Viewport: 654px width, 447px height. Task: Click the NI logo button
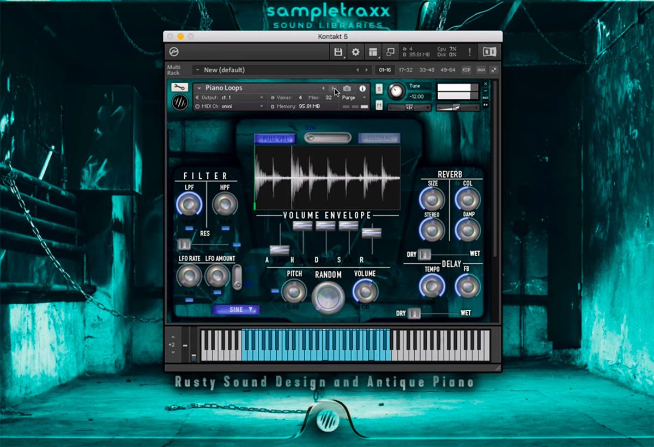[488, 52]
